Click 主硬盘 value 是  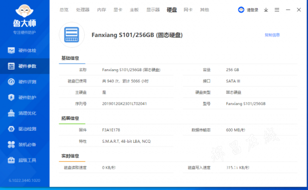[x=104, y=92]
